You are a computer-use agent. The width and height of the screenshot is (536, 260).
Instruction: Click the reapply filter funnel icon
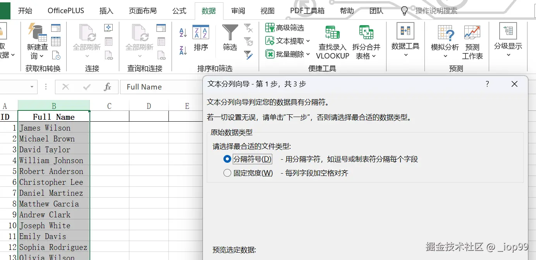[248, 41]
